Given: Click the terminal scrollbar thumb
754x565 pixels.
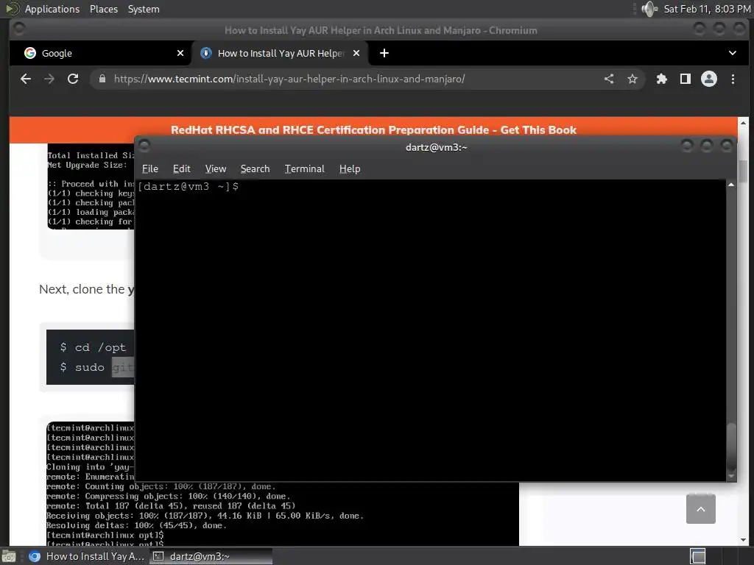Looking at the screenshot, I should [x=731, y=447].
